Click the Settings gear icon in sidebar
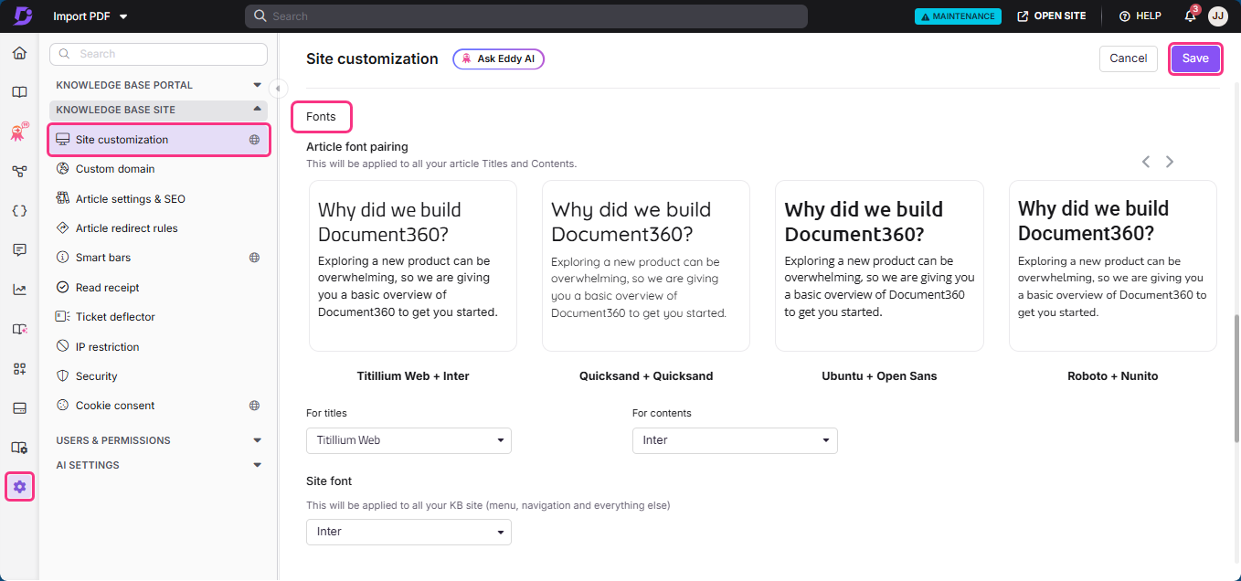 pos(19,486)
